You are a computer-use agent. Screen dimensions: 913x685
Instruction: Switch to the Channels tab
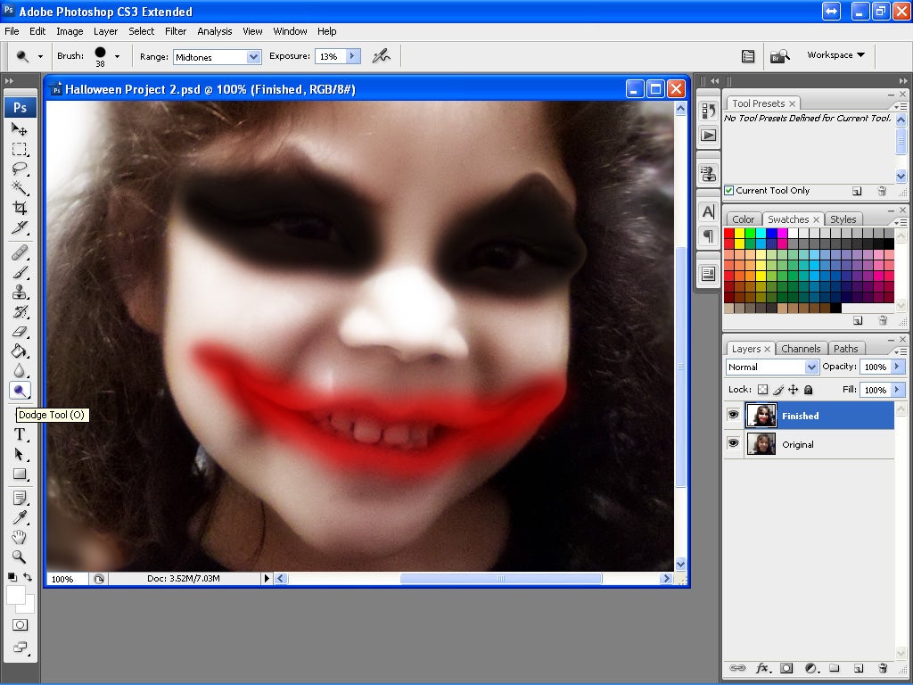point(801,349)
